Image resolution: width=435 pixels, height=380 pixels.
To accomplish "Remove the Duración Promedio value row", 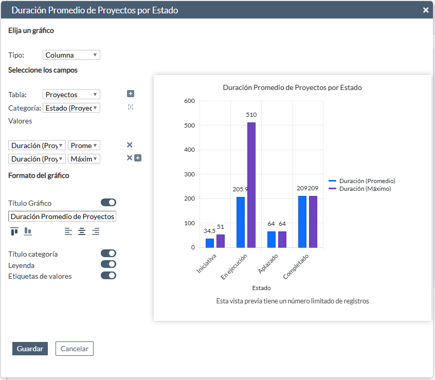I will (130, 145).
